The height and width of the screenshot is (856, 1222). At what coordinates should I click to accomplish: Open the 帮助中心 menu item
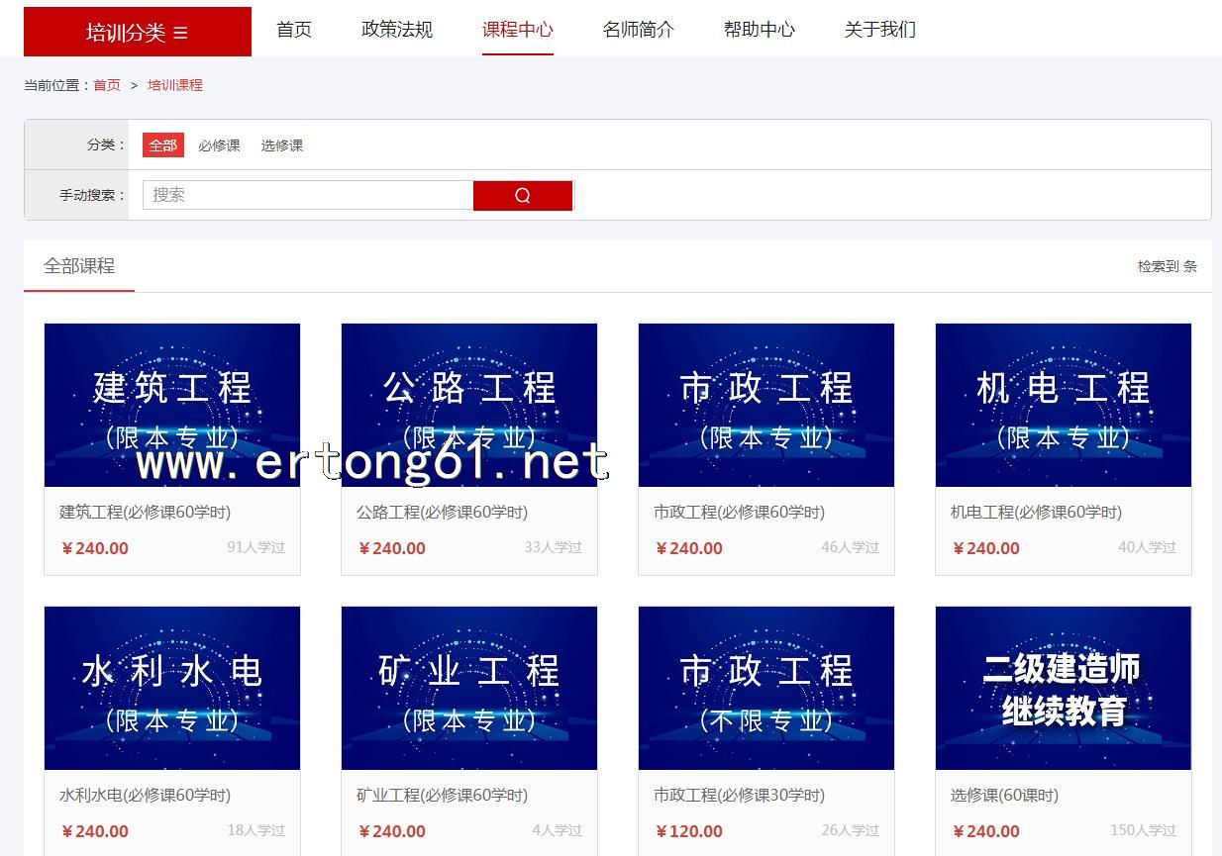point(759,30)
